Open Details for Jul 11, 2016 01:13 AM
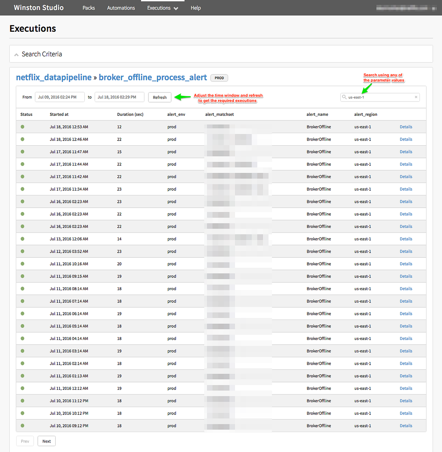The height and width of the screenshot is (452, 442). click(x=406, y=376)
